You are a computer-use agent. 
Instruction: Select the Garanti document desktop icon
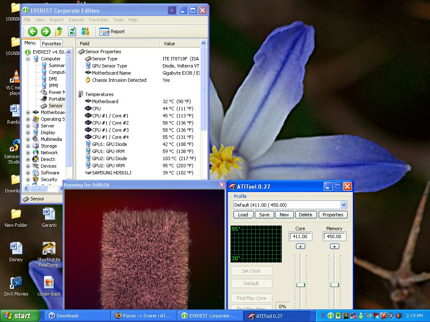point(49,218)
